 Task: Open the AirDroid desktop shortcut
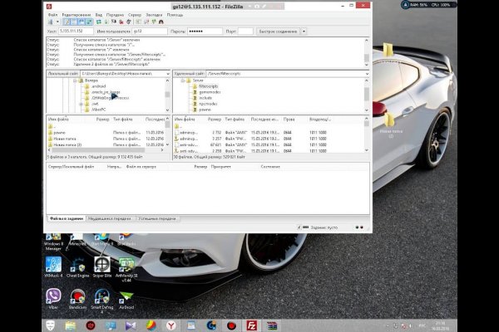(x=126, y=297)
